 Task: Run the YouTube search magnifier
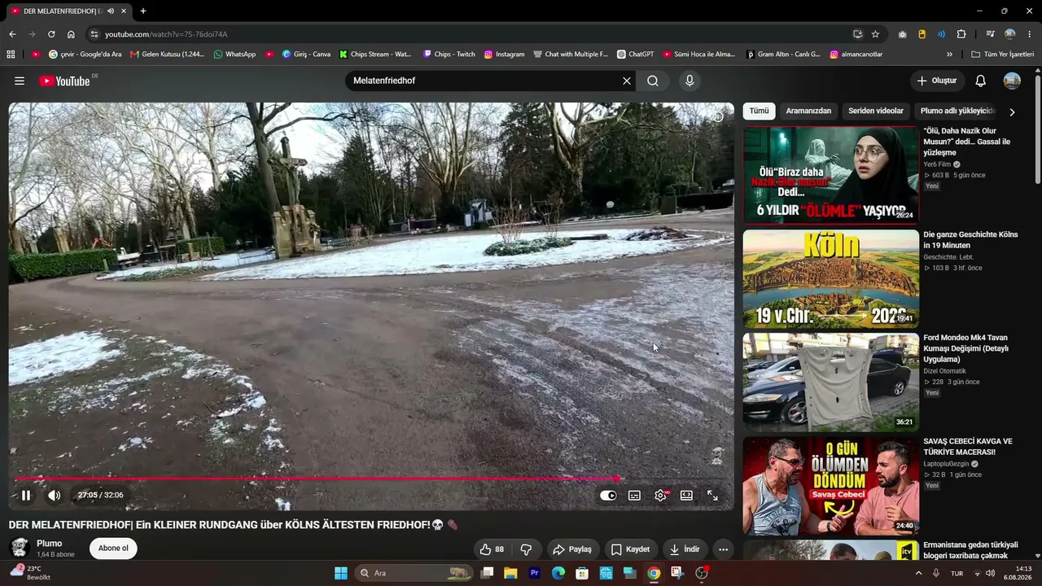coord(653,81)
